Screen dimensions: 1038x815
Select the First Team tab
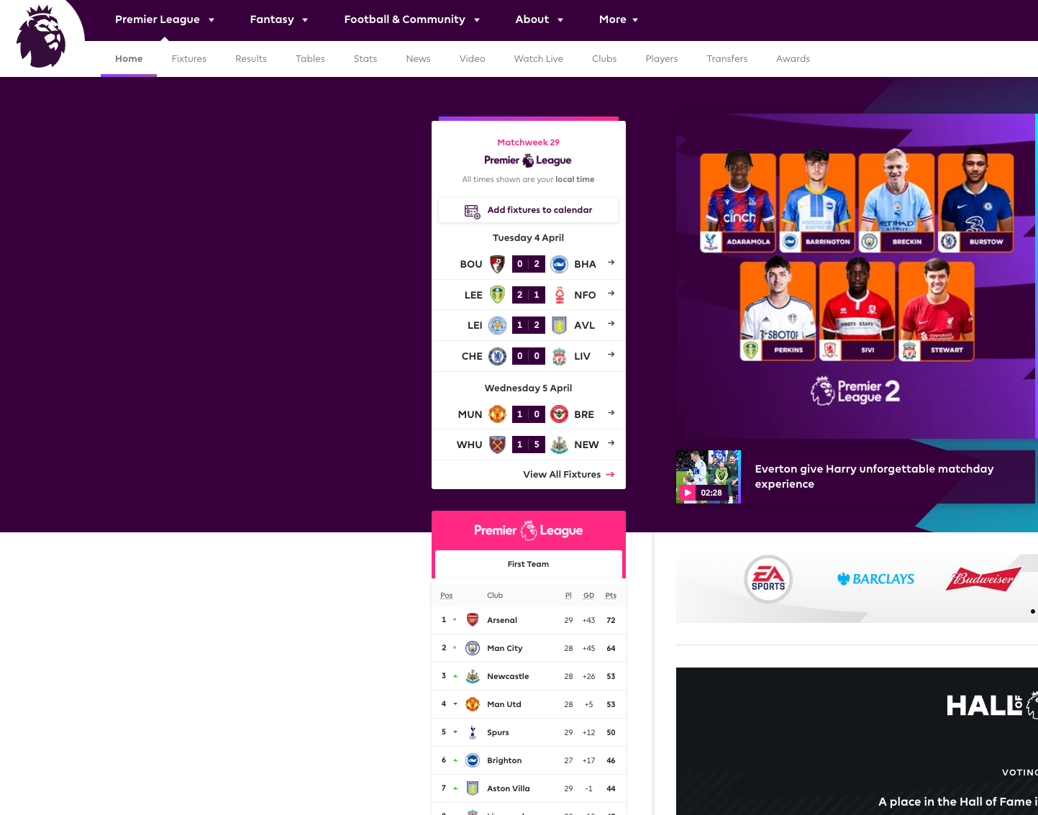click(x=529, y=564)
